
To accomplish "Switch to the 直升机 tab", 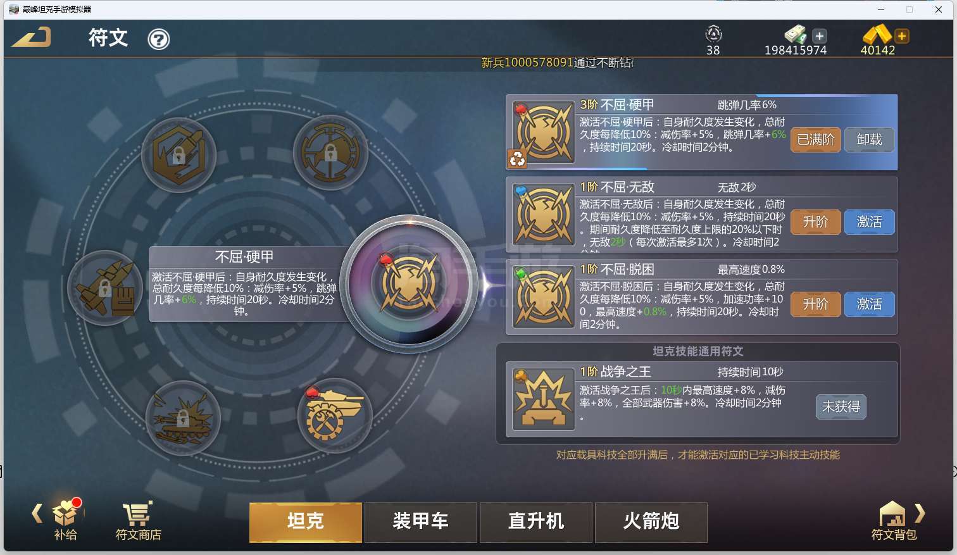I will tap(536, 522).
